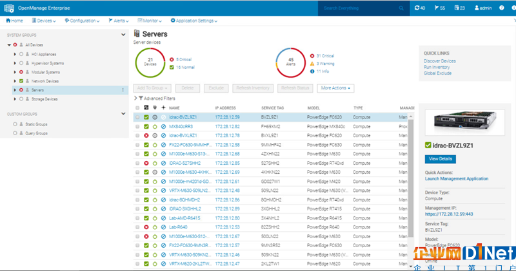516x271 pixels.
Task: Expand the Advanced Filters section
Action: point(135,98)
